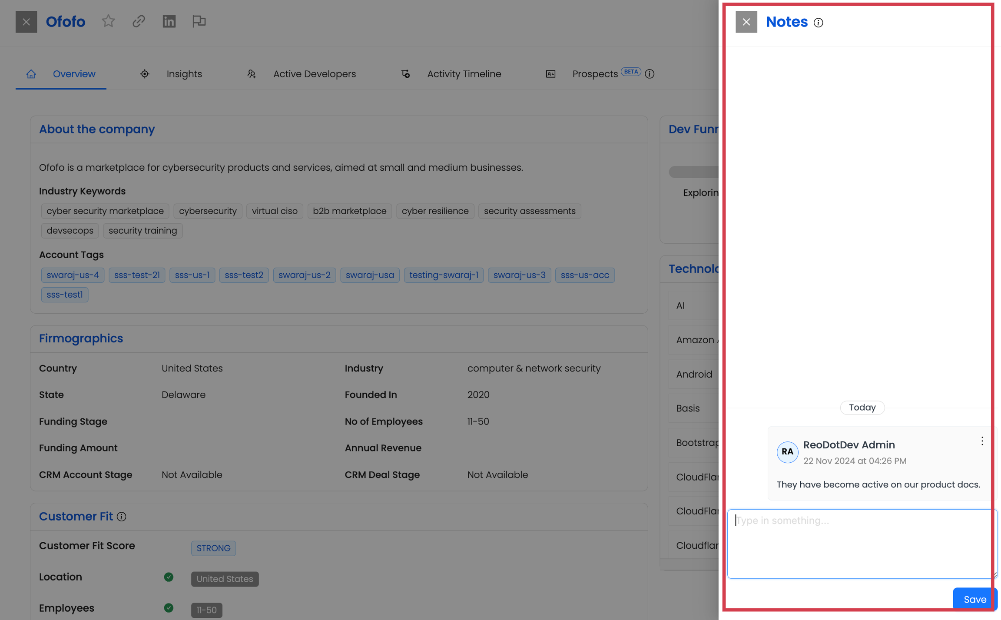Screen dimensions: 1001x620
Task: Select the sss-us-acc account tag
Action: (584, 275)
